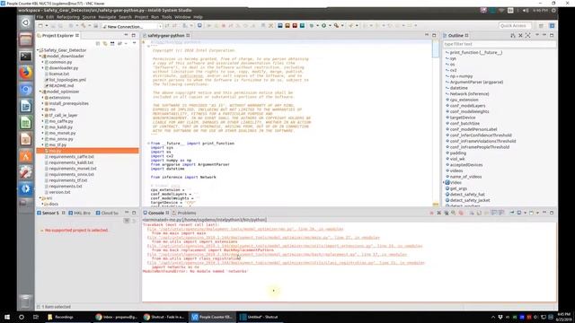Minimize the Project Explorer panel
575x323 pixels.
point(126,36)
